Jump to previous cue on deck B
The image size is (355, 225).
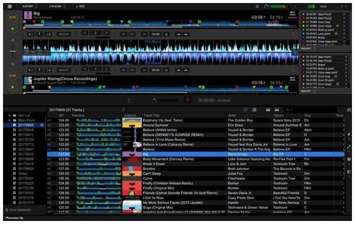(x=31, y=70)
